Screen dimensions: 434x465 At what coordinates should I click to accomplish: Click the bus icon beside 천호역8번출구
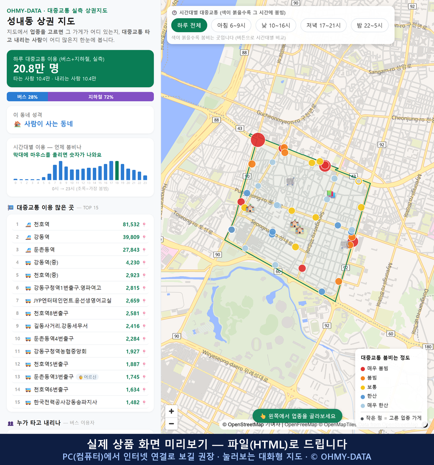coord(28,313)
